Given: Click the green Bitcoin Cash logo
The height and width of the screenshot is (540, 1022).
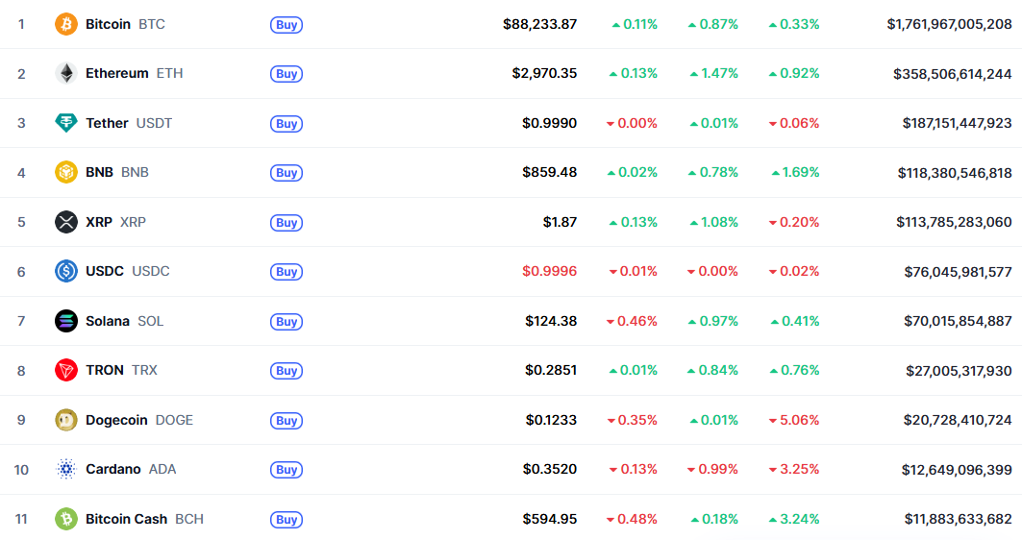Looking at the screenshot, I should click(x=65, y=519).
